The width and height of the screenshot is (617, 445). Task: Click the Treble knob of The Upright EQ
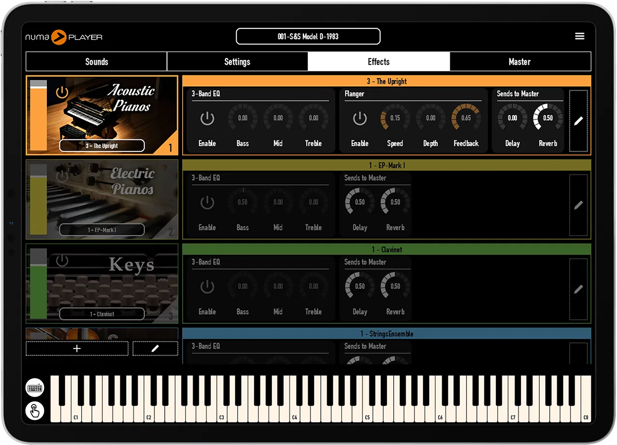[314, 118]
